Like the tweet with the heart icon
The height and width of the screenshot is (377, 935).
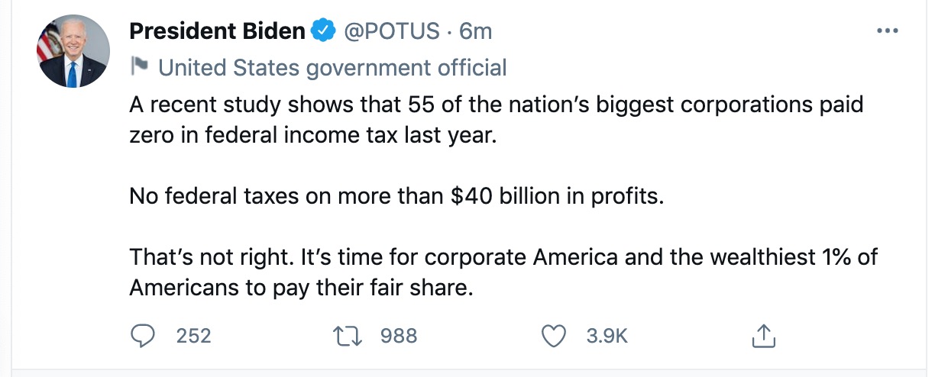click(x=553, y=335)
